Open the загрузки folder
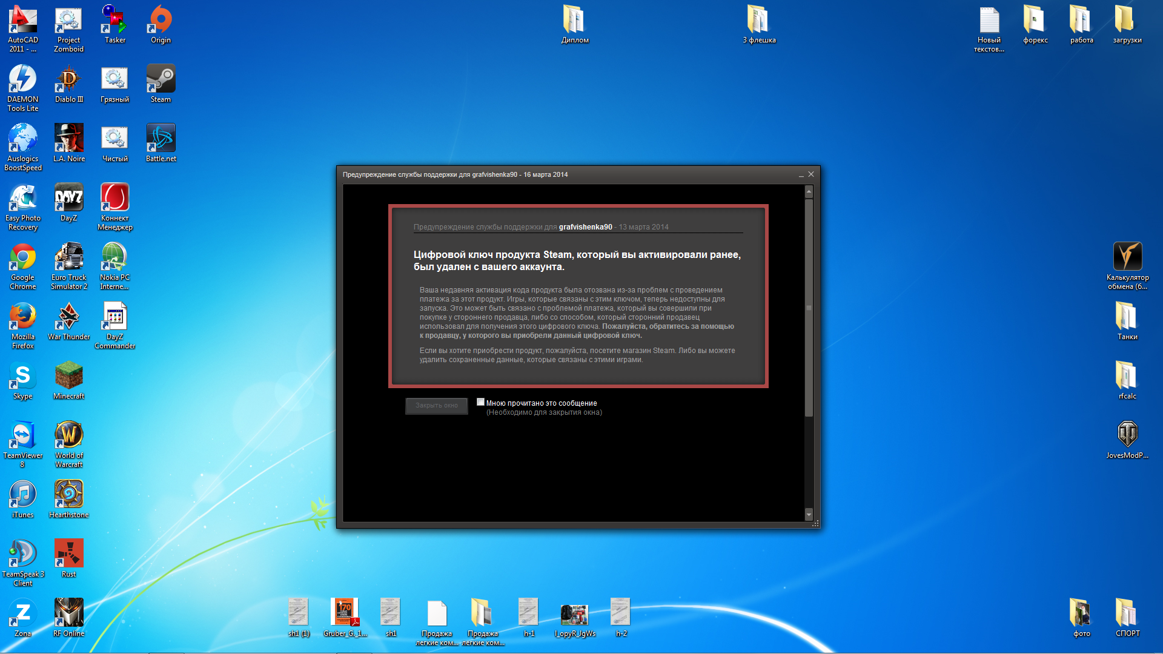 pos(1127,24)
